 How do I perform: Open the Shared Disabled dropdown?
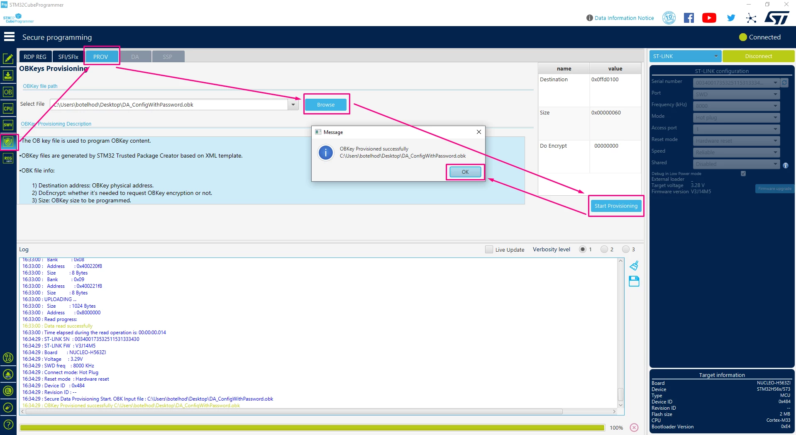pos(736,164)
